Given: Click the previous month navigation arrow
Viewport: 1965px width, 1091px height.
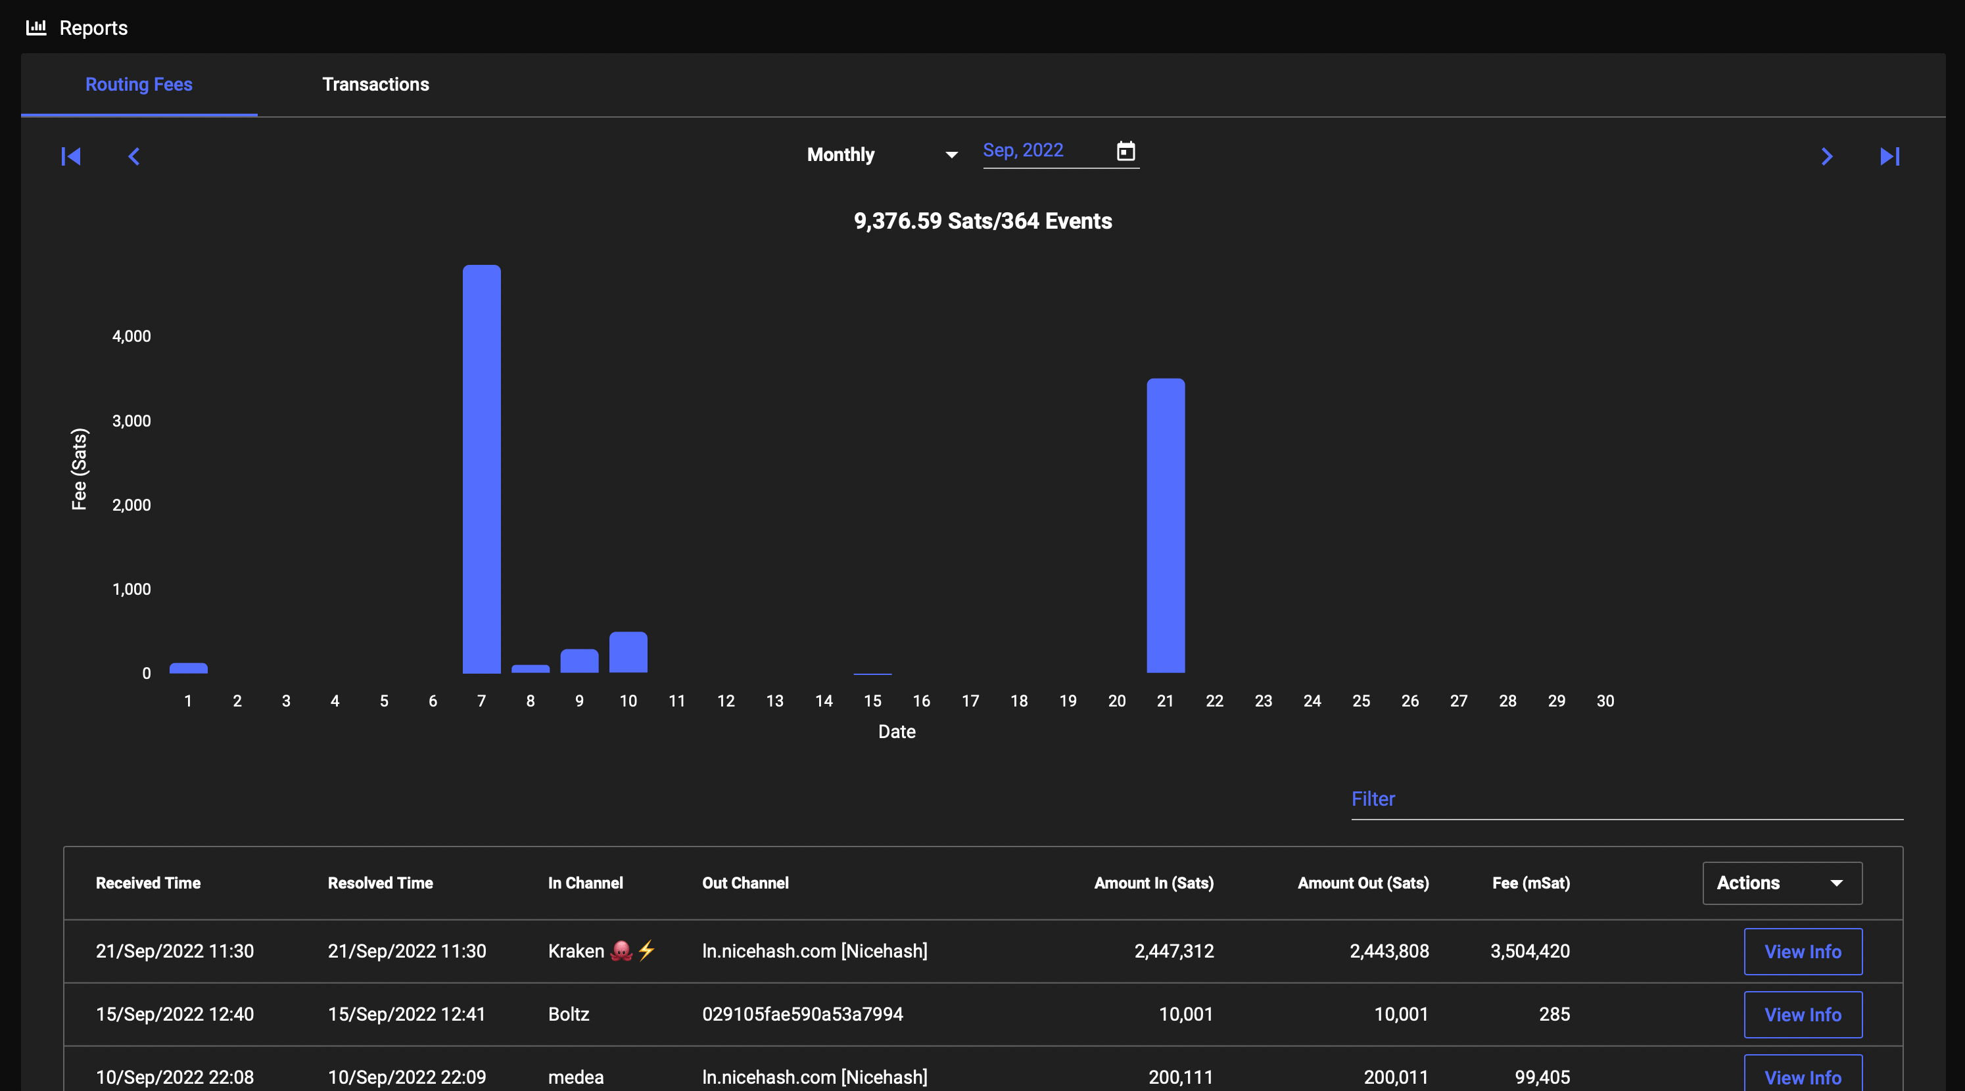Looking at the screenshot, I should pos(134,156).
